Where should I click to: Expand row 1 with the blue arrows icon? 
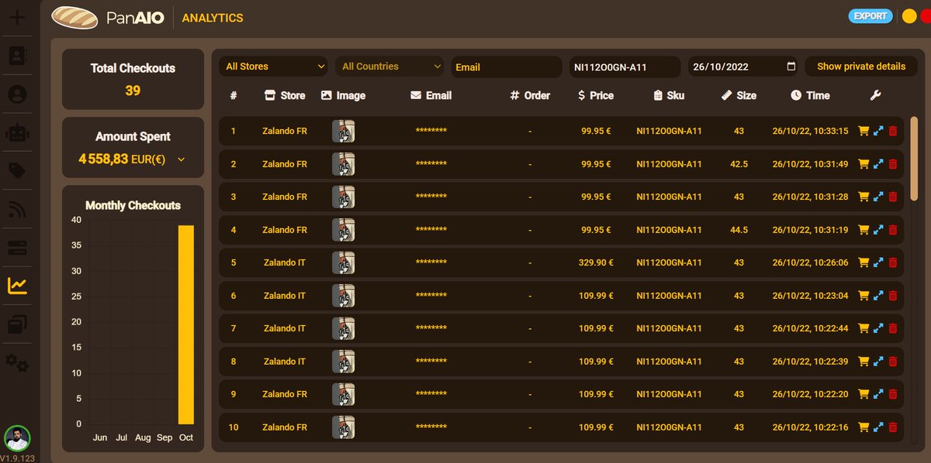point(878,131)
